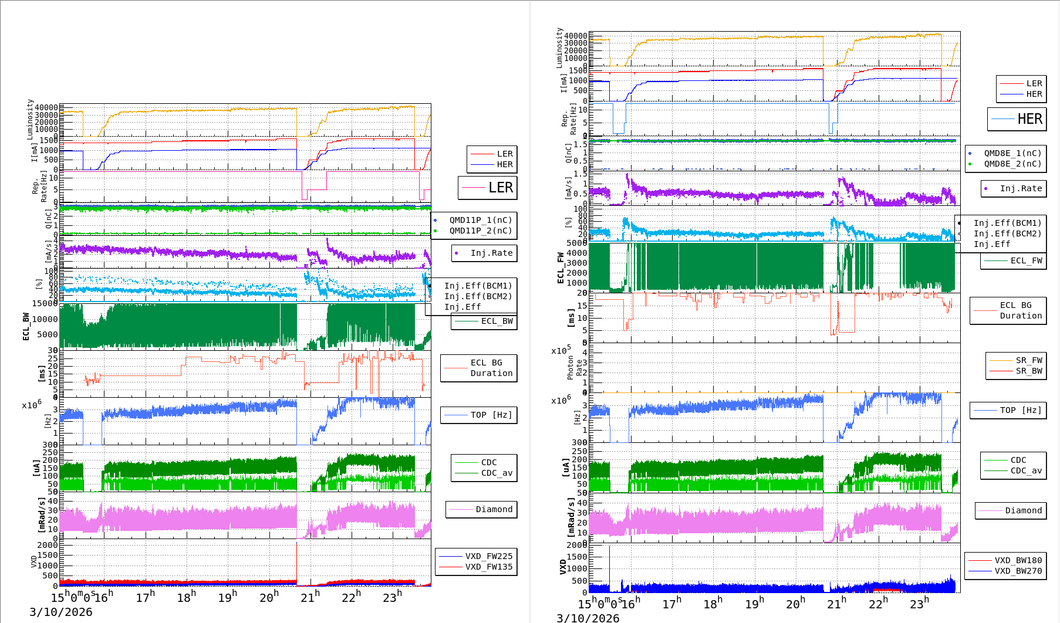This screenshot has width=1060, height=623.
Task: Click the ECL_FW legend label
Action: pyautogui.click(x=1026, y=260)
